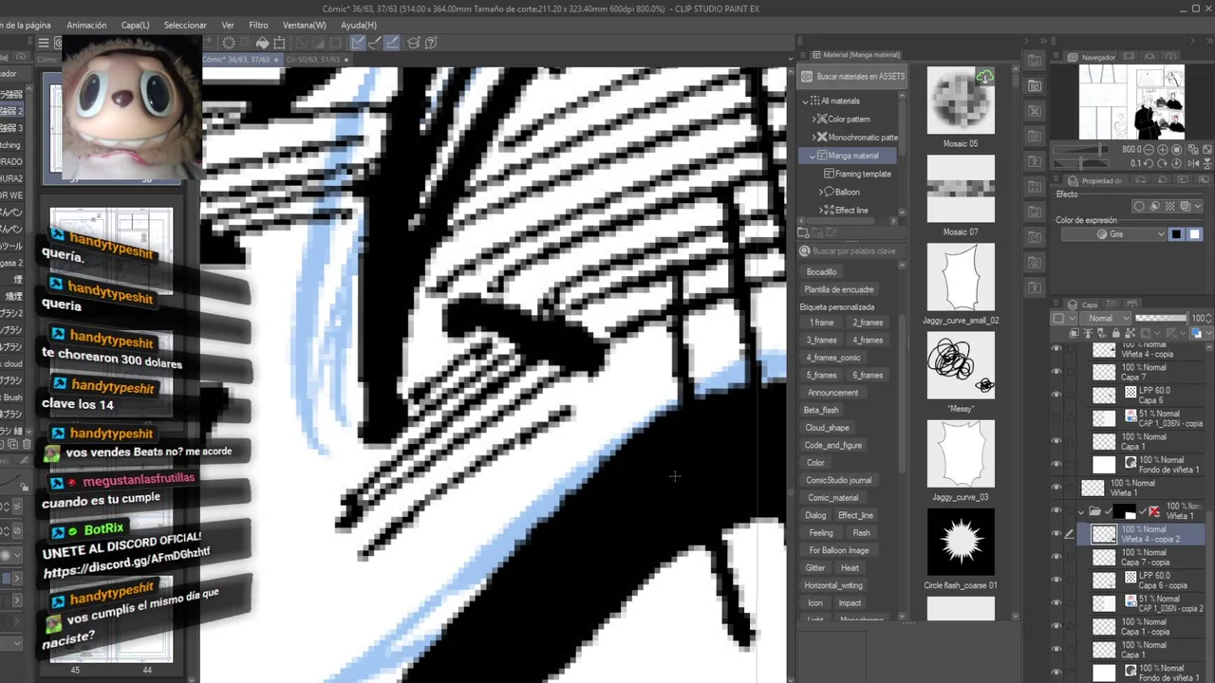Image resolution: width=1215 pixels, height=683 pixels.
Task: Click the Buscar por palabra clave search field
Action: 850,251
